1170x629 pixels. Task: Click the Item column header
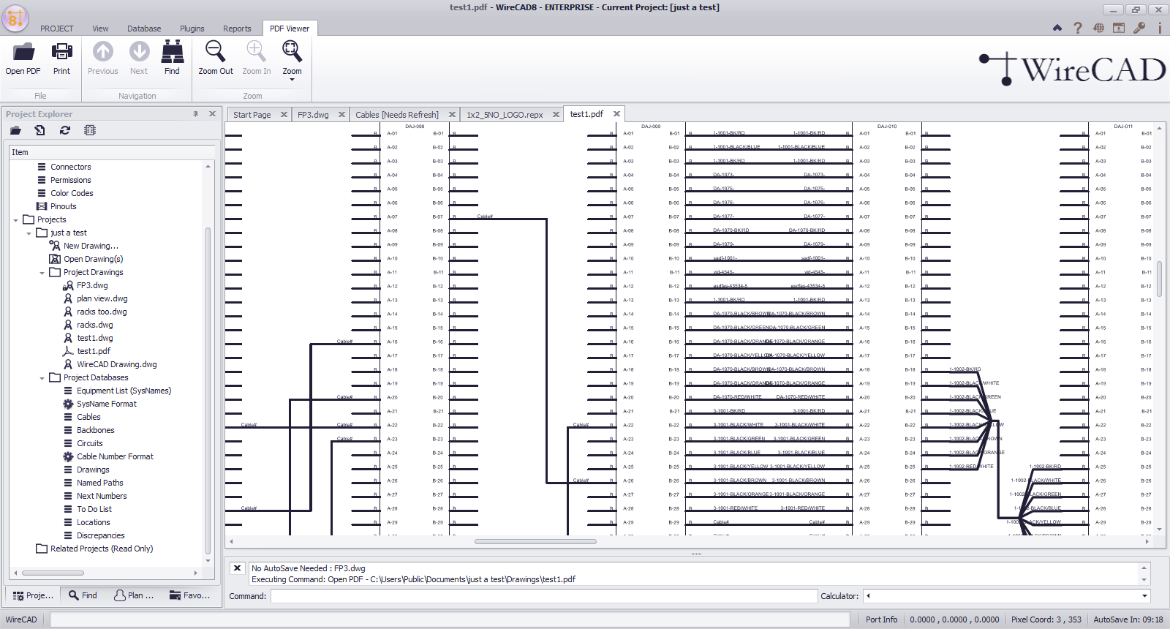(112, 152)
